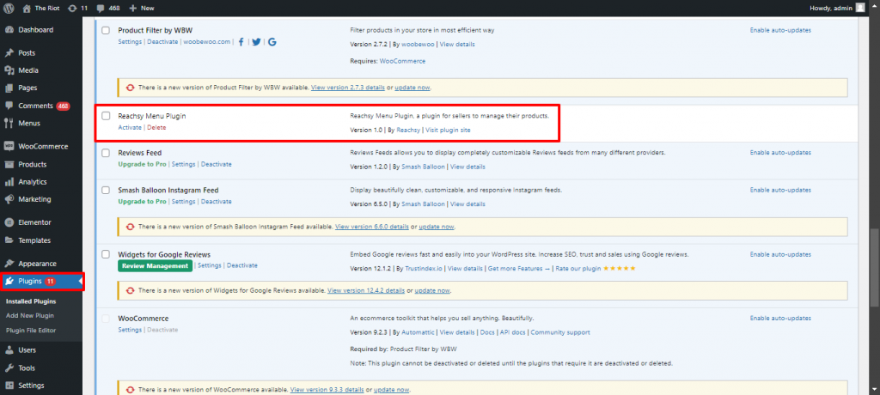Open Add New Plugin submenu item
This screenshot has height=395, width=880.
(30, 316)
